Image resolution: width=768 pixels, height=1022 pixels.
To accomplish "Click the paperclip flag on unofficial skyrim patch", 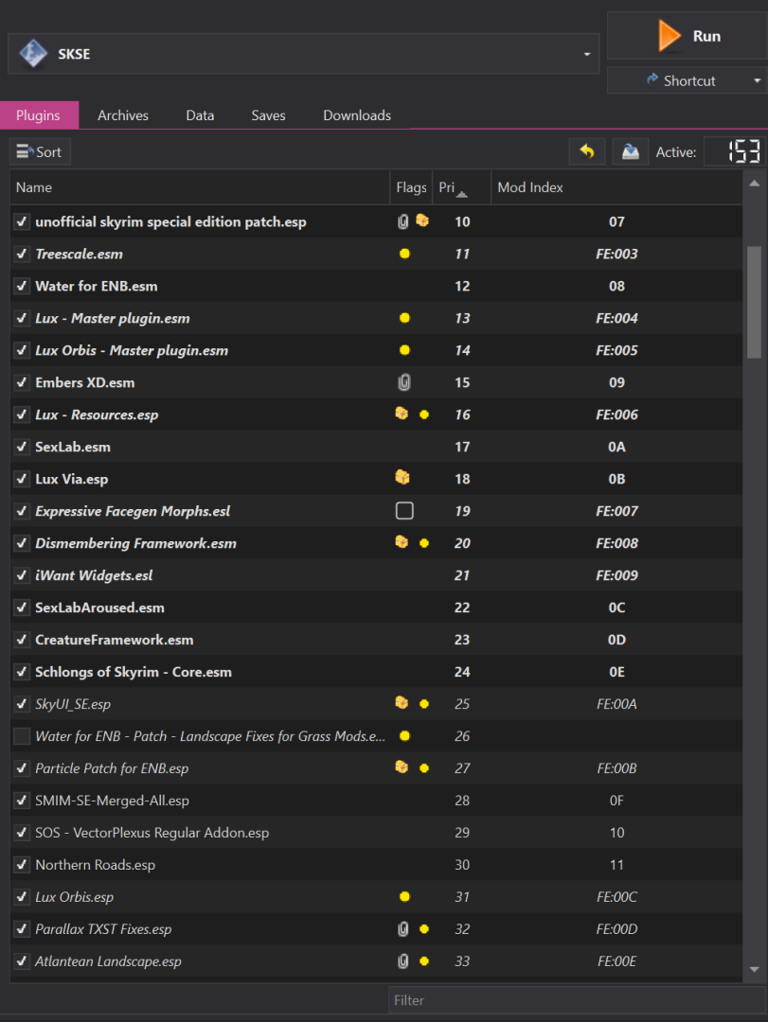I will pos(402,221).
